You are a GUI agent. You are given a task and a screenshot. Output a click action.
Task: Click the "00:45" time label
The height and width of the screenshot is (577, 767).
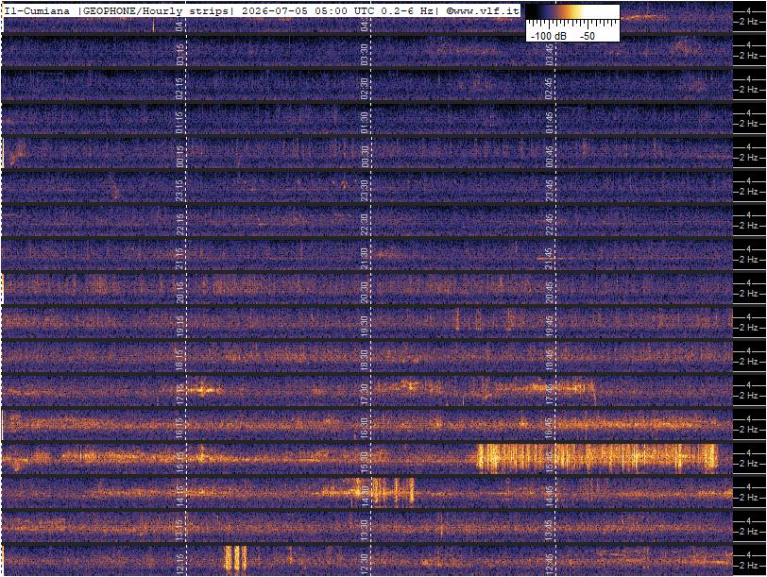point(550,156)
